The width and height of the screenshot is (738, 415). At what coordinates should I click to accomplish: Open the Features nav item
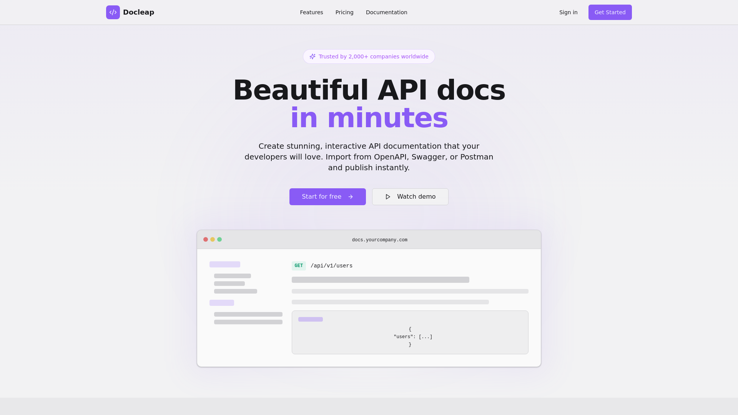click(x=311, y=12)
